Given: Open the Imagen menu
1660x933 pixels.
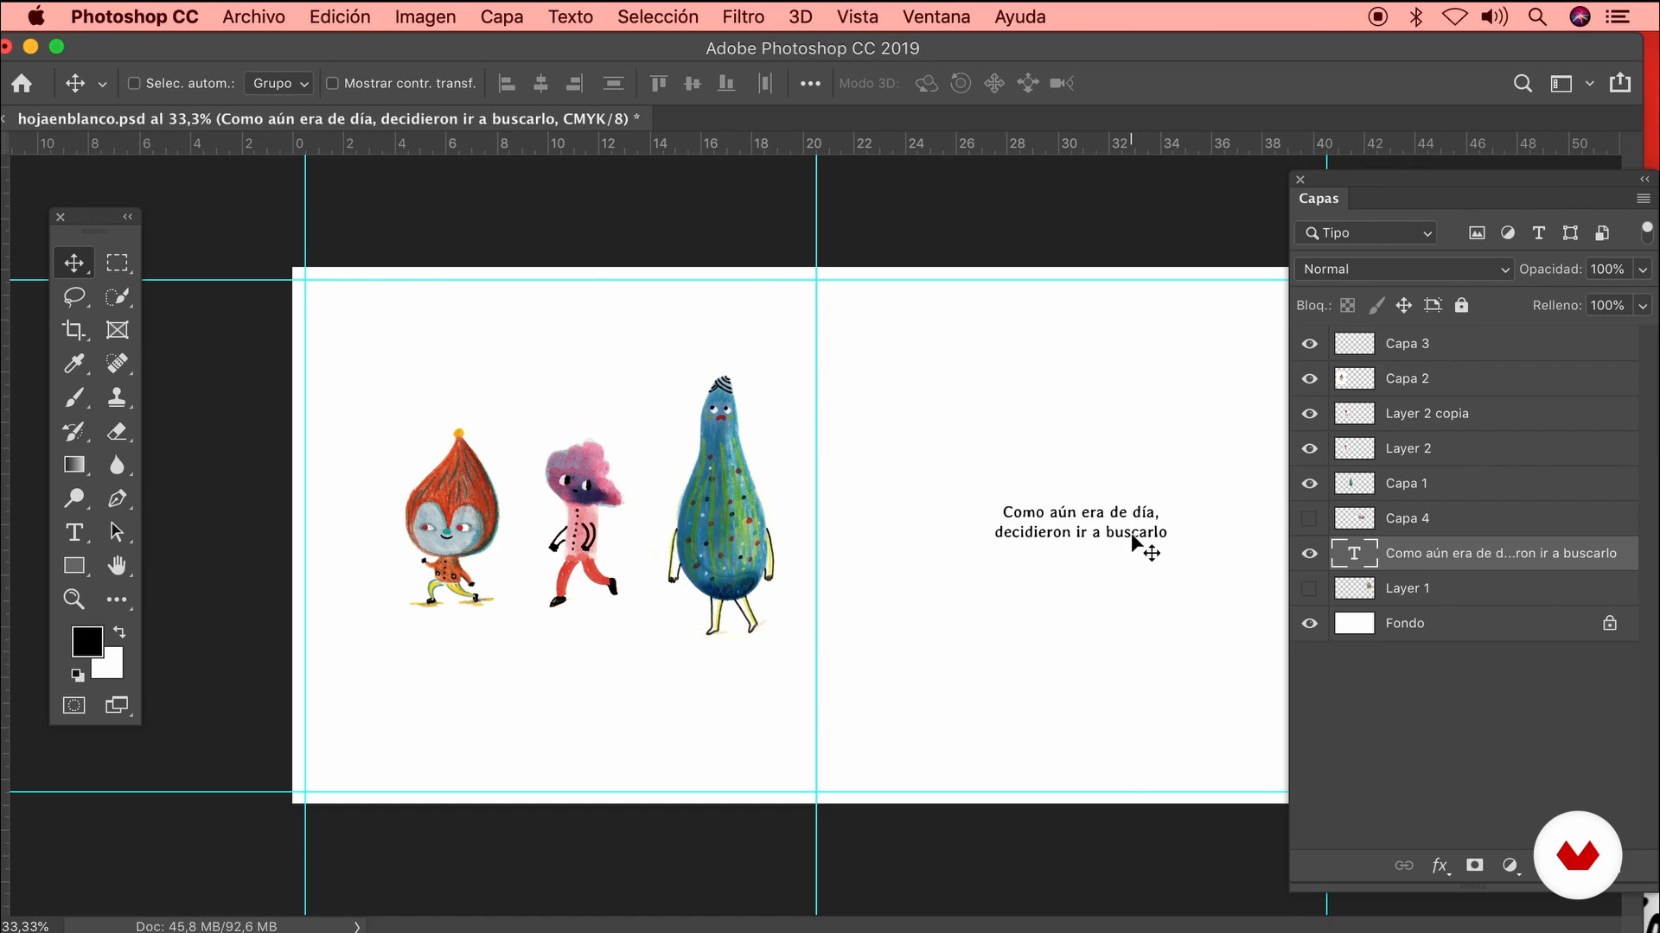Looking at the screenshot, I should click(425, 16).
